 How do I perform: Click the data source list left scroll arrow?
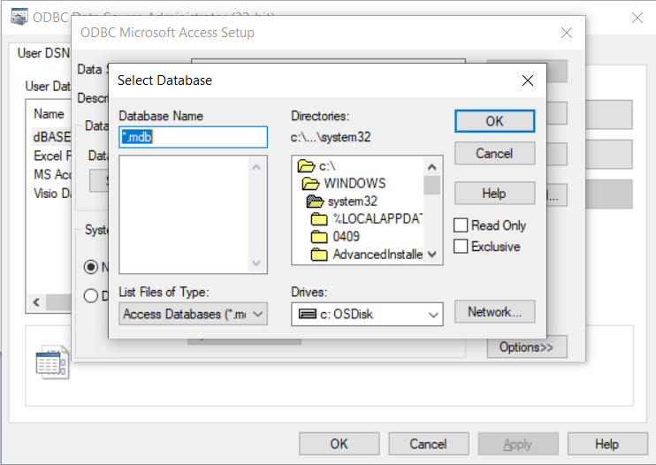pyautogui.click(x=36, y=302)
